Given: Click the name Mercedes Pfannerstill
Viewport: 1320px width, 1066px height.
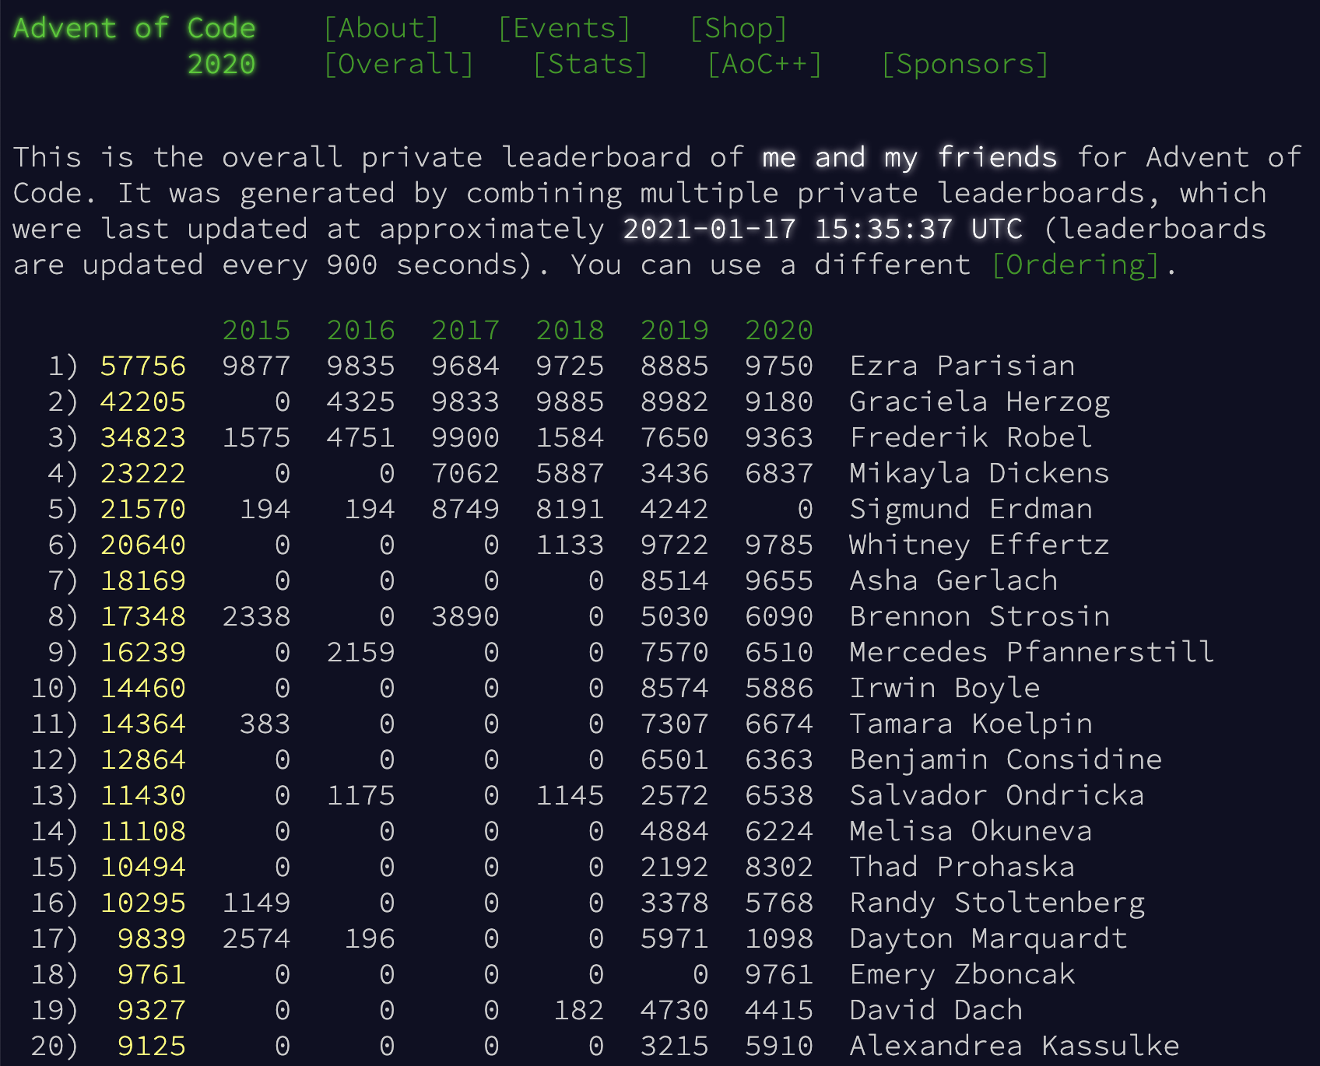Looking at the screenshot, I should 1032,653.
